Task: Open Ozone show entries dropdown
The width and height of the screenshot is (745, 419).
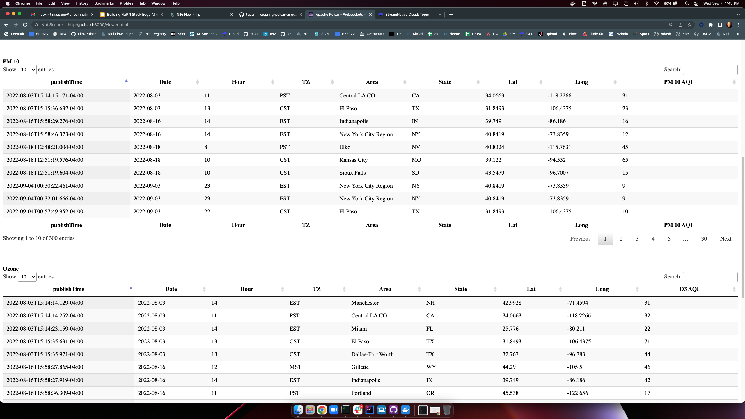Action: click(x=27, y=277)
